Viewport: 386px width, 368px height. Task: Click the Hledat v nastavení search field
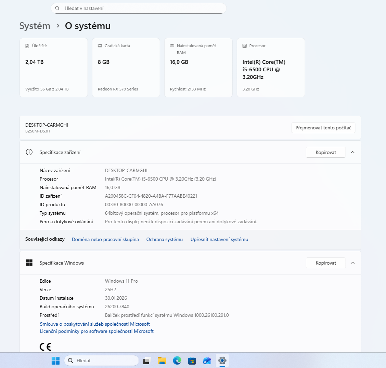138,8
